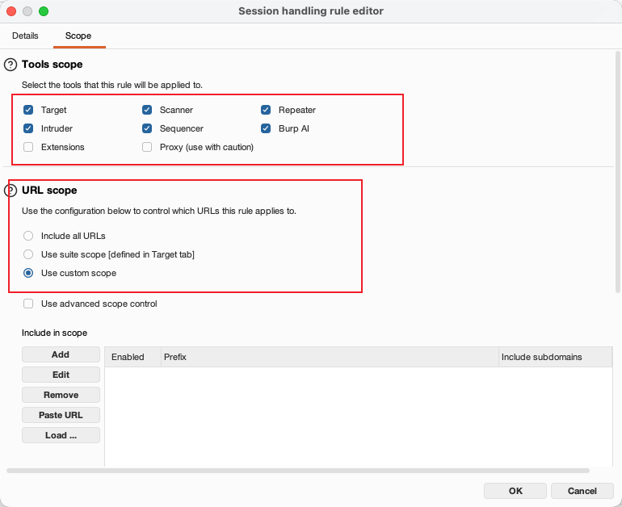Click the Paste URL button
The height and width of the screenshot is (507, 622).
point(61,415)
